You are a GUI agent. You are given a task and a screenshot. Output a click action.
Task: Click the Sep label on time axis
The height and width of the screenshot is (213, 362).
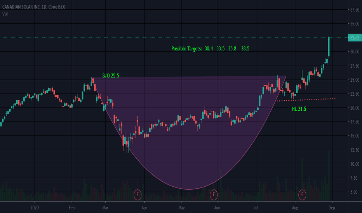(x=332, y=208)
